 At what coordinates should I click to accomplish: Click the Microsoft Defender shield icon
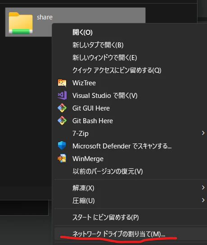(62, 145)
